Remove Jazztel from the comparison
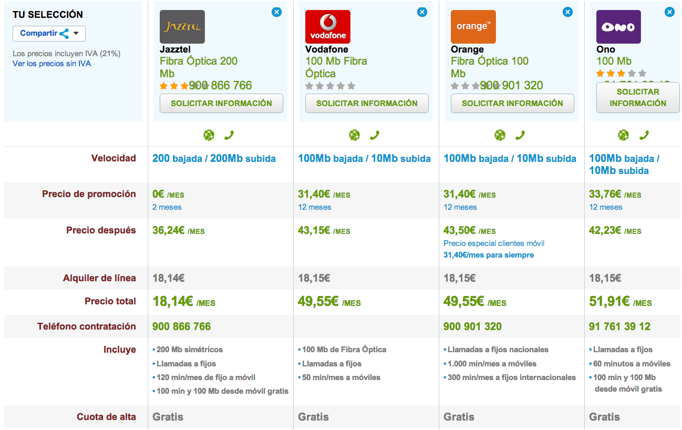Viewport: 682px width, 430px height. [276, 12]
